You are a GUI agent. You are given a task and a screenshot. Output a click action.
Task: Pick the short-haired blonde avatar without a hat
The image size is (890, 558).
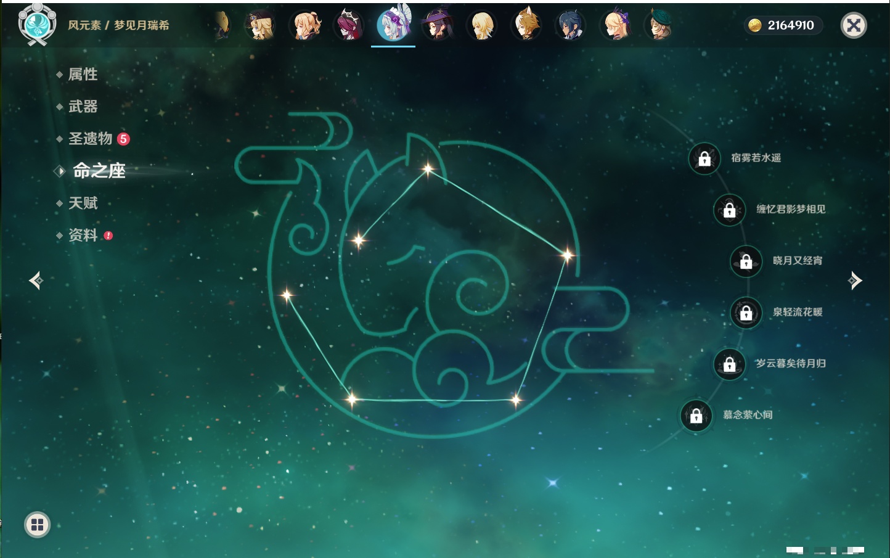click(x=482, y=25)
